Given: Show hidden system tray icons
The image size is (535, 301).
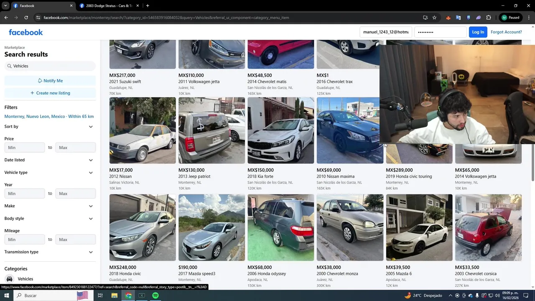Looking at the screenshot, I should point(451,296).
